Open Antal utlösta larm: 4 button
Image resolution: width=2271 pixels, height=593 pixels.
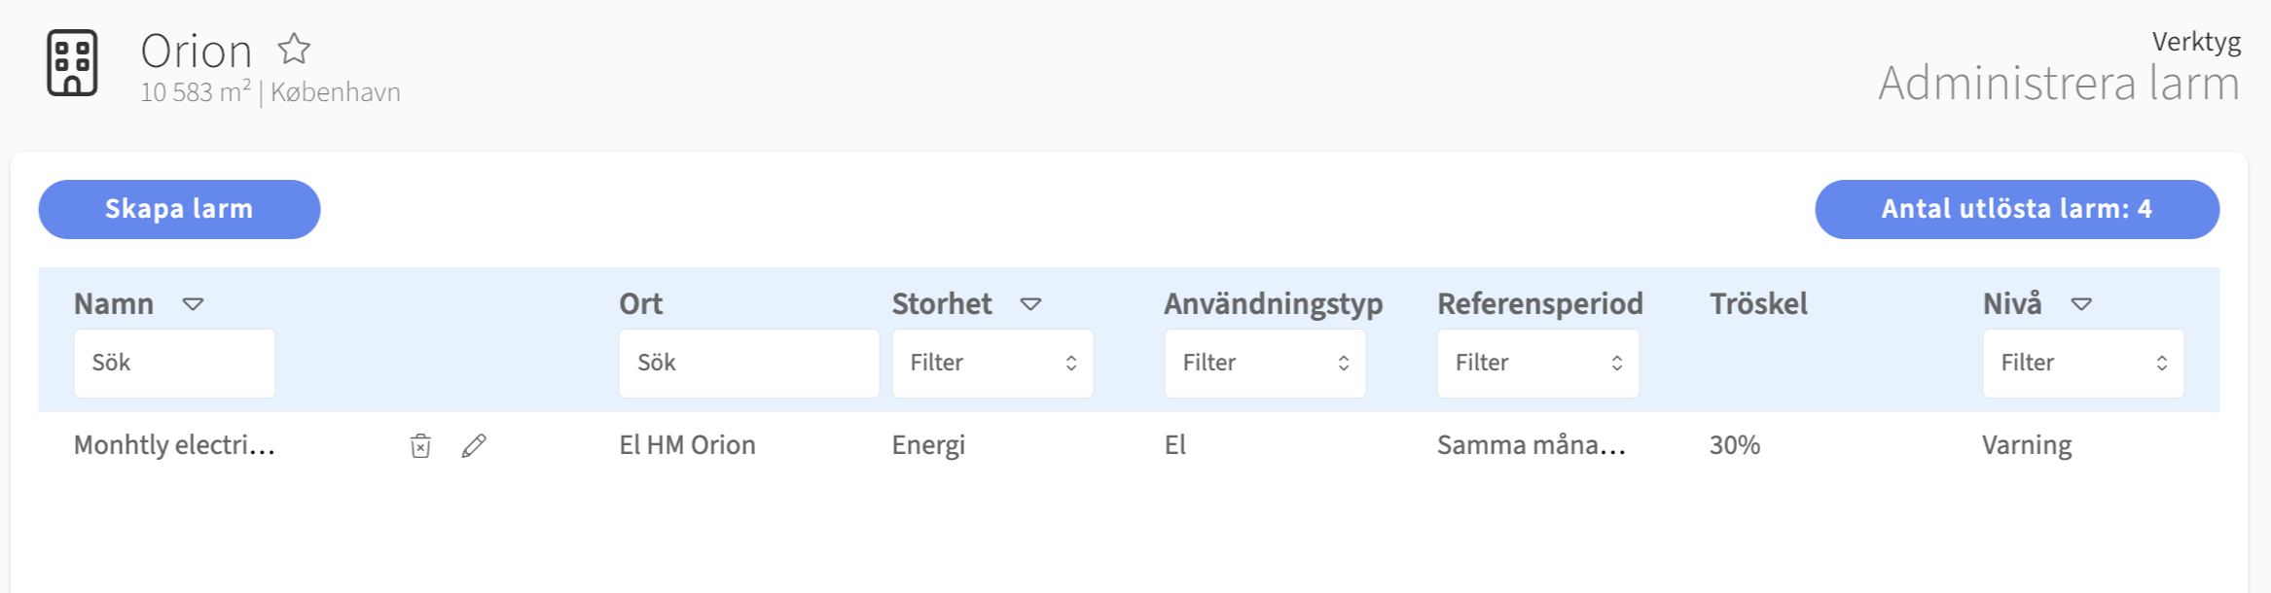(2017, 209)
